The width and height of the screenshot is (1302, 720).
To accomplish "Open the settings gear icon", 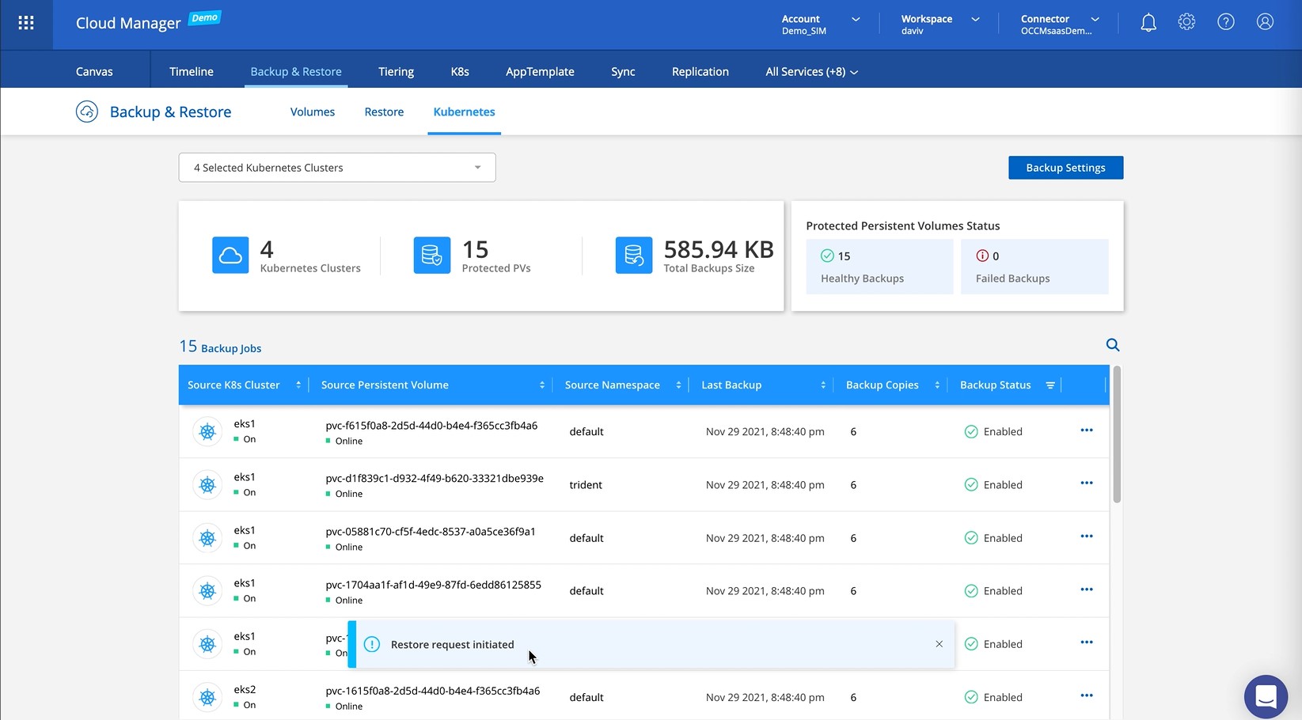I will (1186, 23).
